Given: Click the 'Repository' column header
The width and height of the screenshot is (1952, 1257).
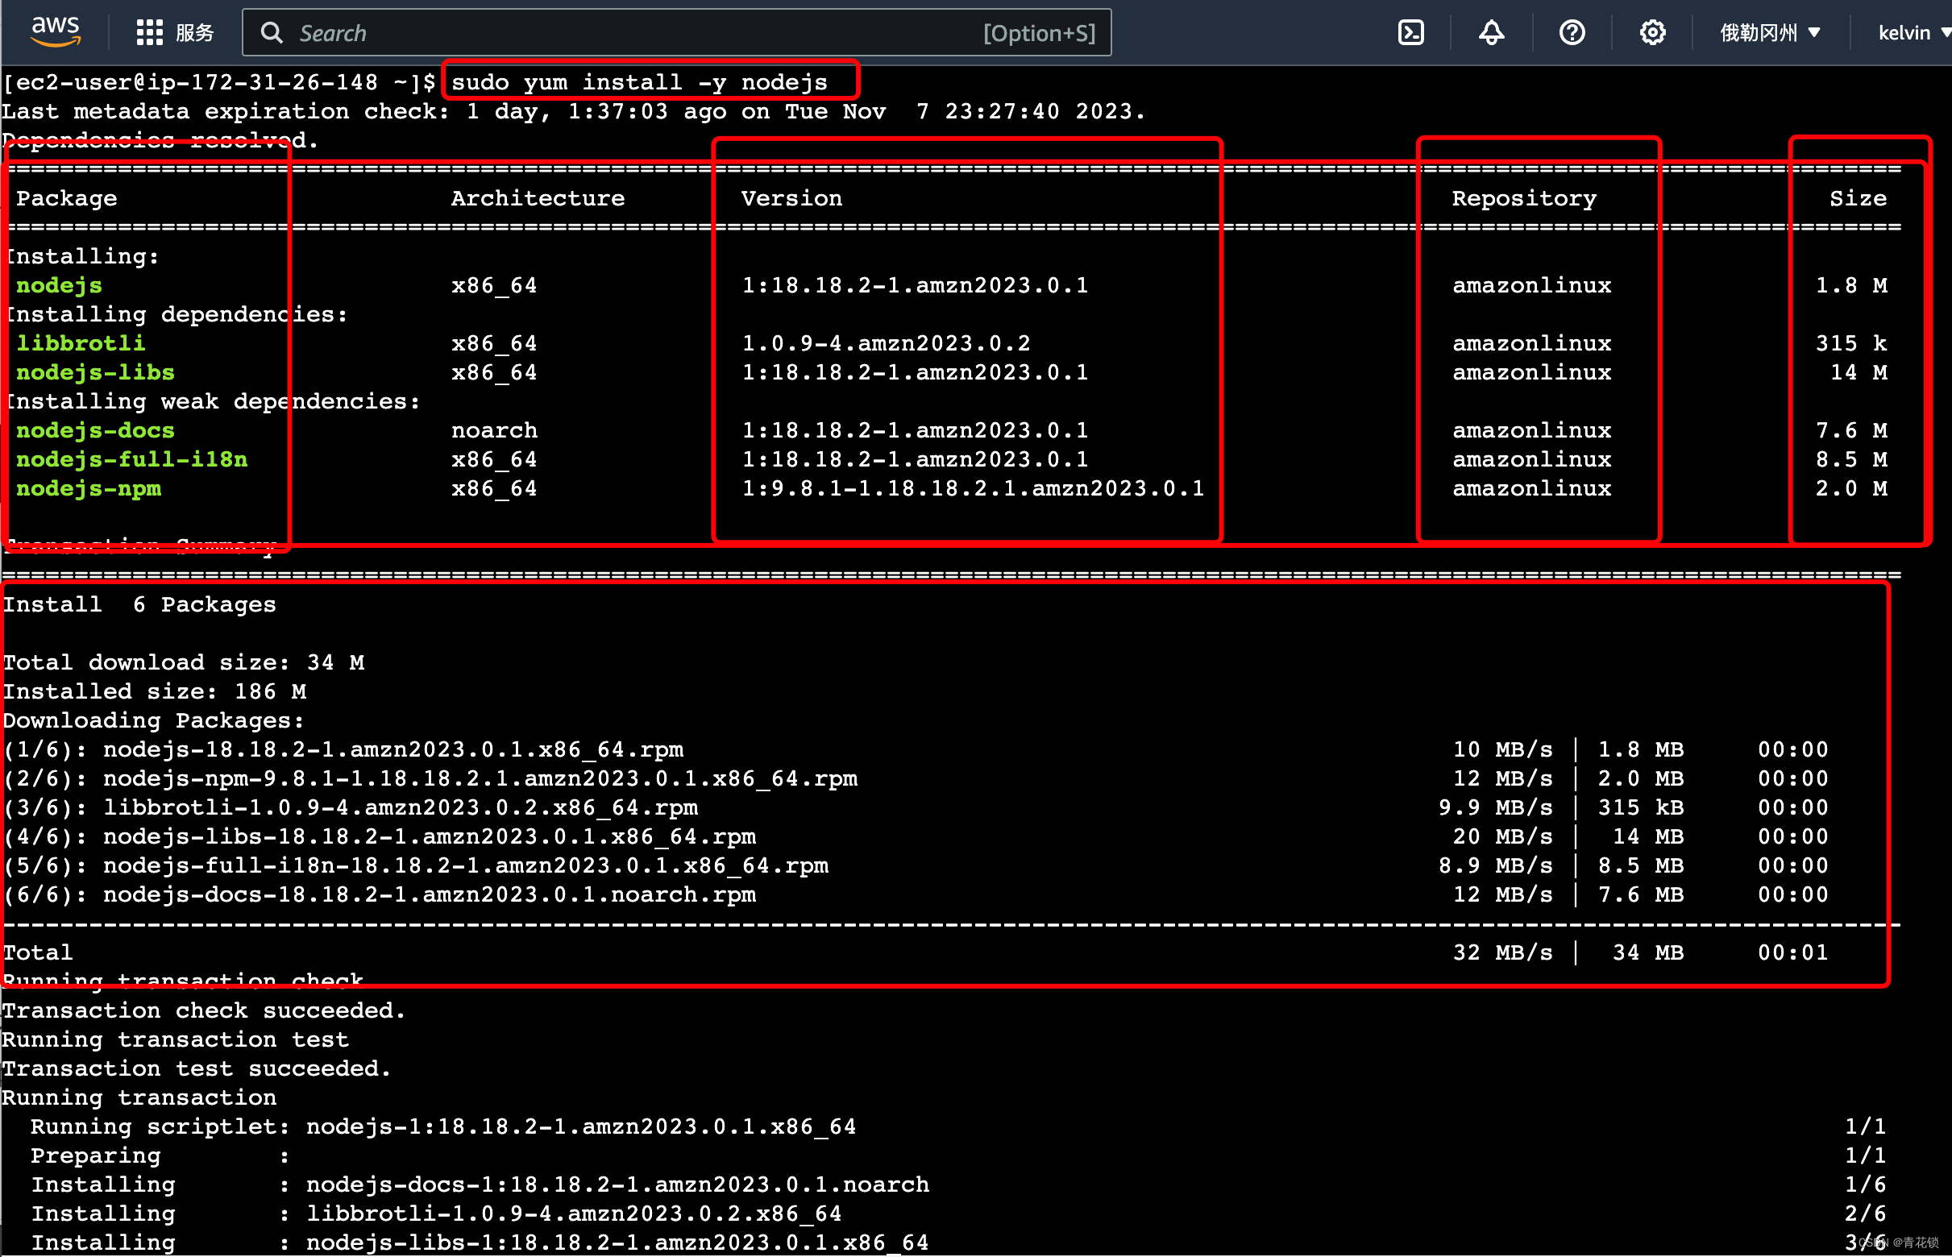Looking at the screenshot, I should 1523,198.
